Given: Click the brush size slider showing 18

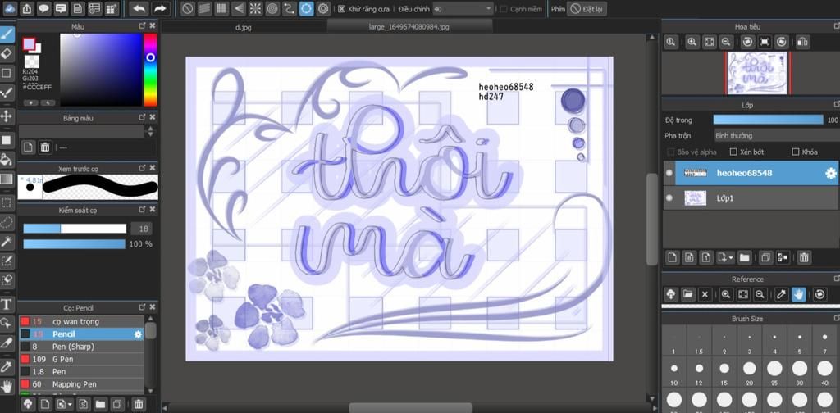Looking at the screenshot, I should pyautogui.click(x=75, y=229).
